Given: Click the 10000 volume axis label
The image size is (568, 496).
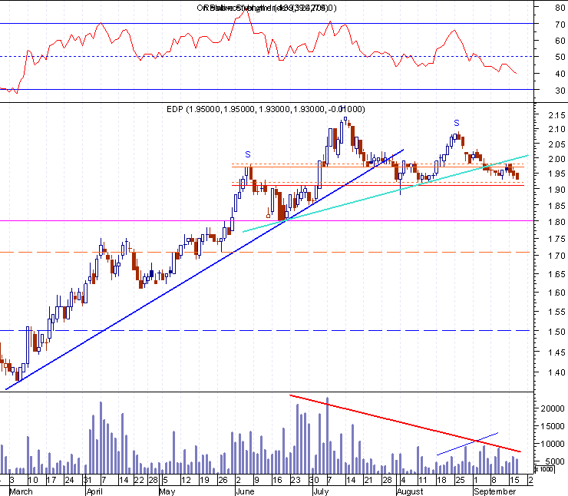Looking at the screenshot, I should pyautogui.click(x=553, y=445).
